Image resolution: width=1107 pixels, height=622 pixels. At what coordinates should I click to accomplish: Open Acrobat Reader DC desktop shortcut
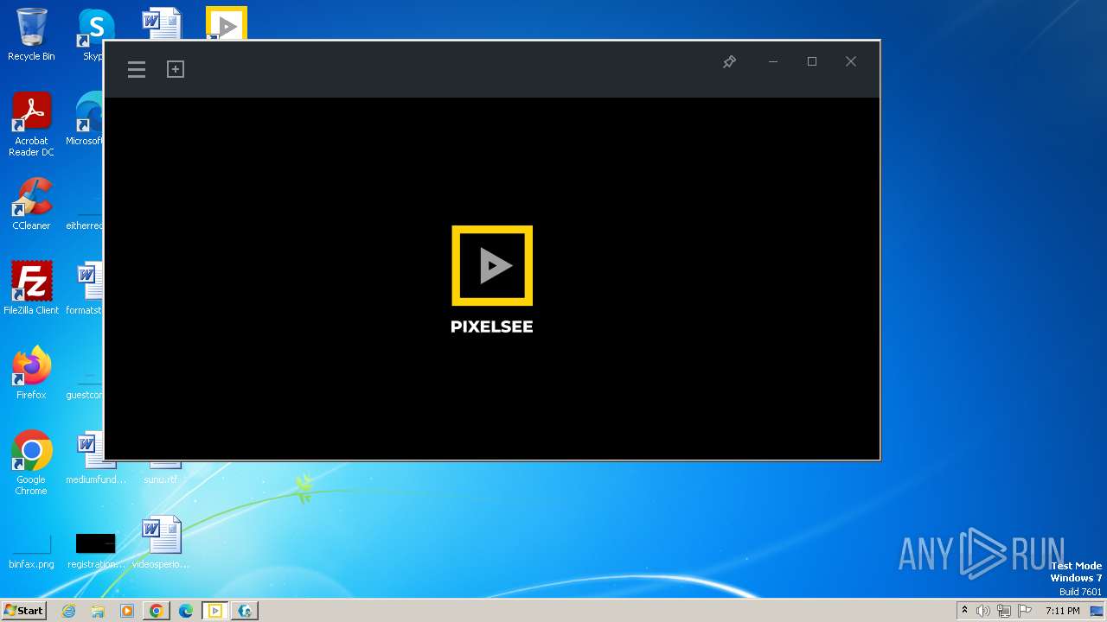coord(31,124)
